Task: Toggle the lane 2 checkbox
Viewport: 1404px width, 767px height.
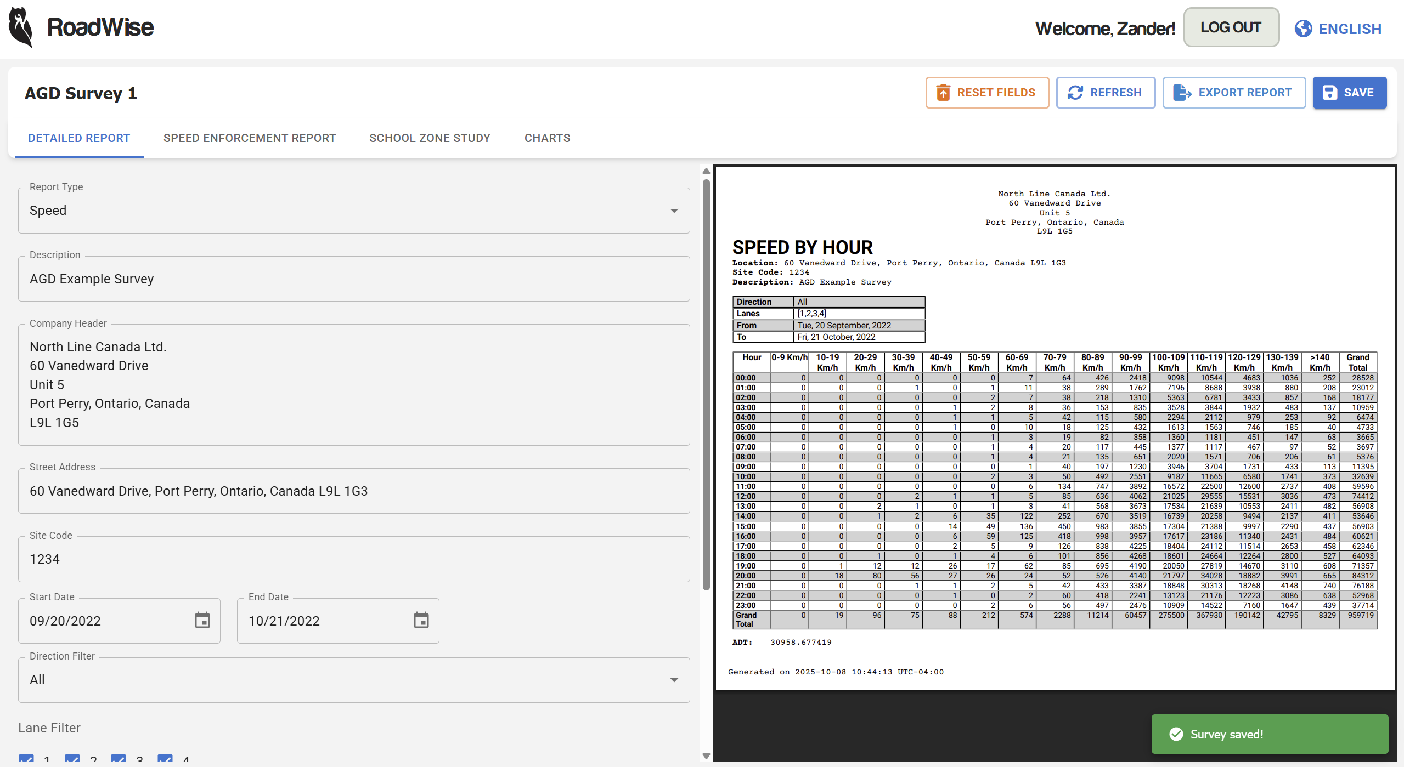Action: click(x=72, y=759)
